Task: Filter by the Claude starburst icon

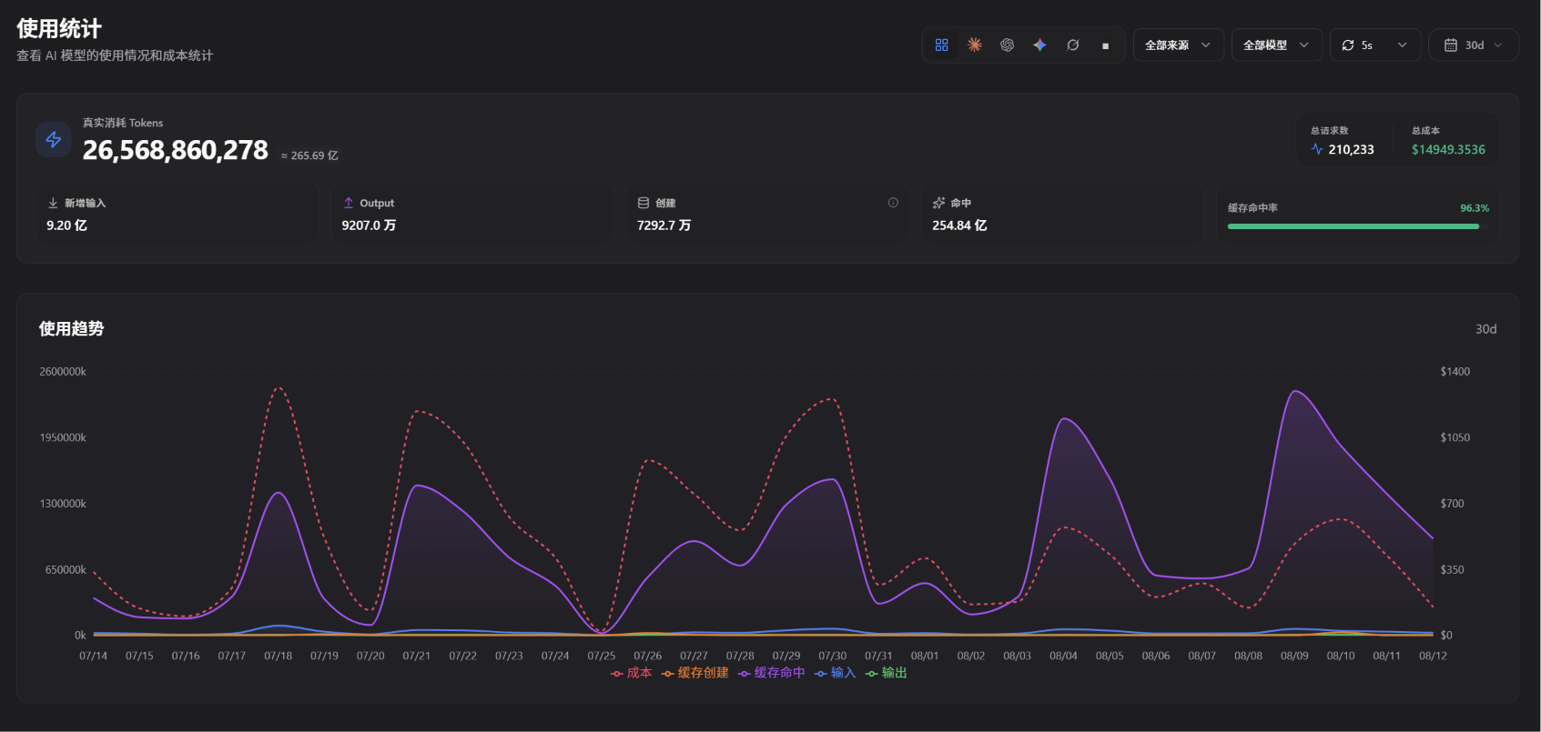Action: point(974,45)
